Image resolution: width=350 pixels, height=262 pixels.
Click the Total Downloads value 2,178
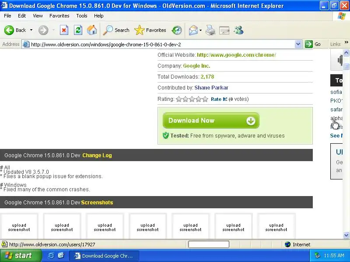pyautogui.click(x=207, y=77)
